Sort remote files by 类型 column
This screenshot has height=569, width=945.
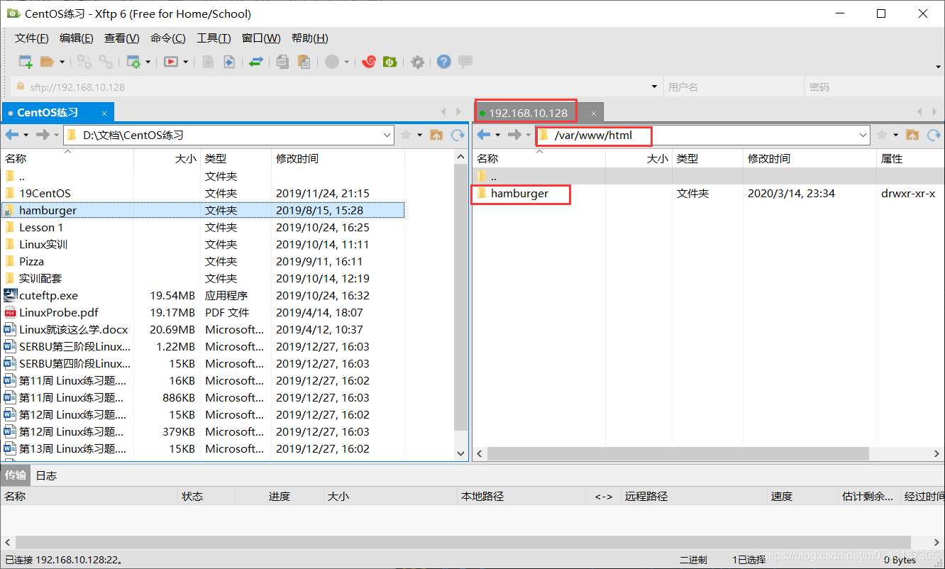(708, 159)
